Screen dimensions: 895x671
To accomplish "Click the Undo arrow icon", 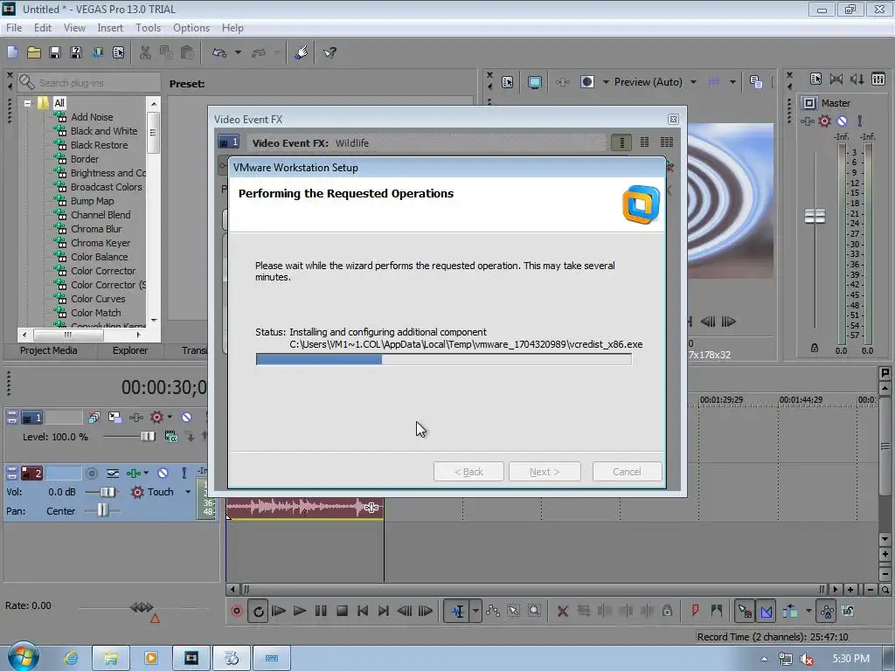I will pyautogui.click(x=219, y=52).
